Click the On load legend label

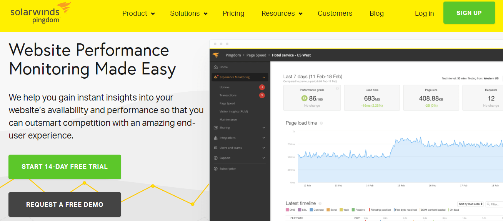click(454, 210)
